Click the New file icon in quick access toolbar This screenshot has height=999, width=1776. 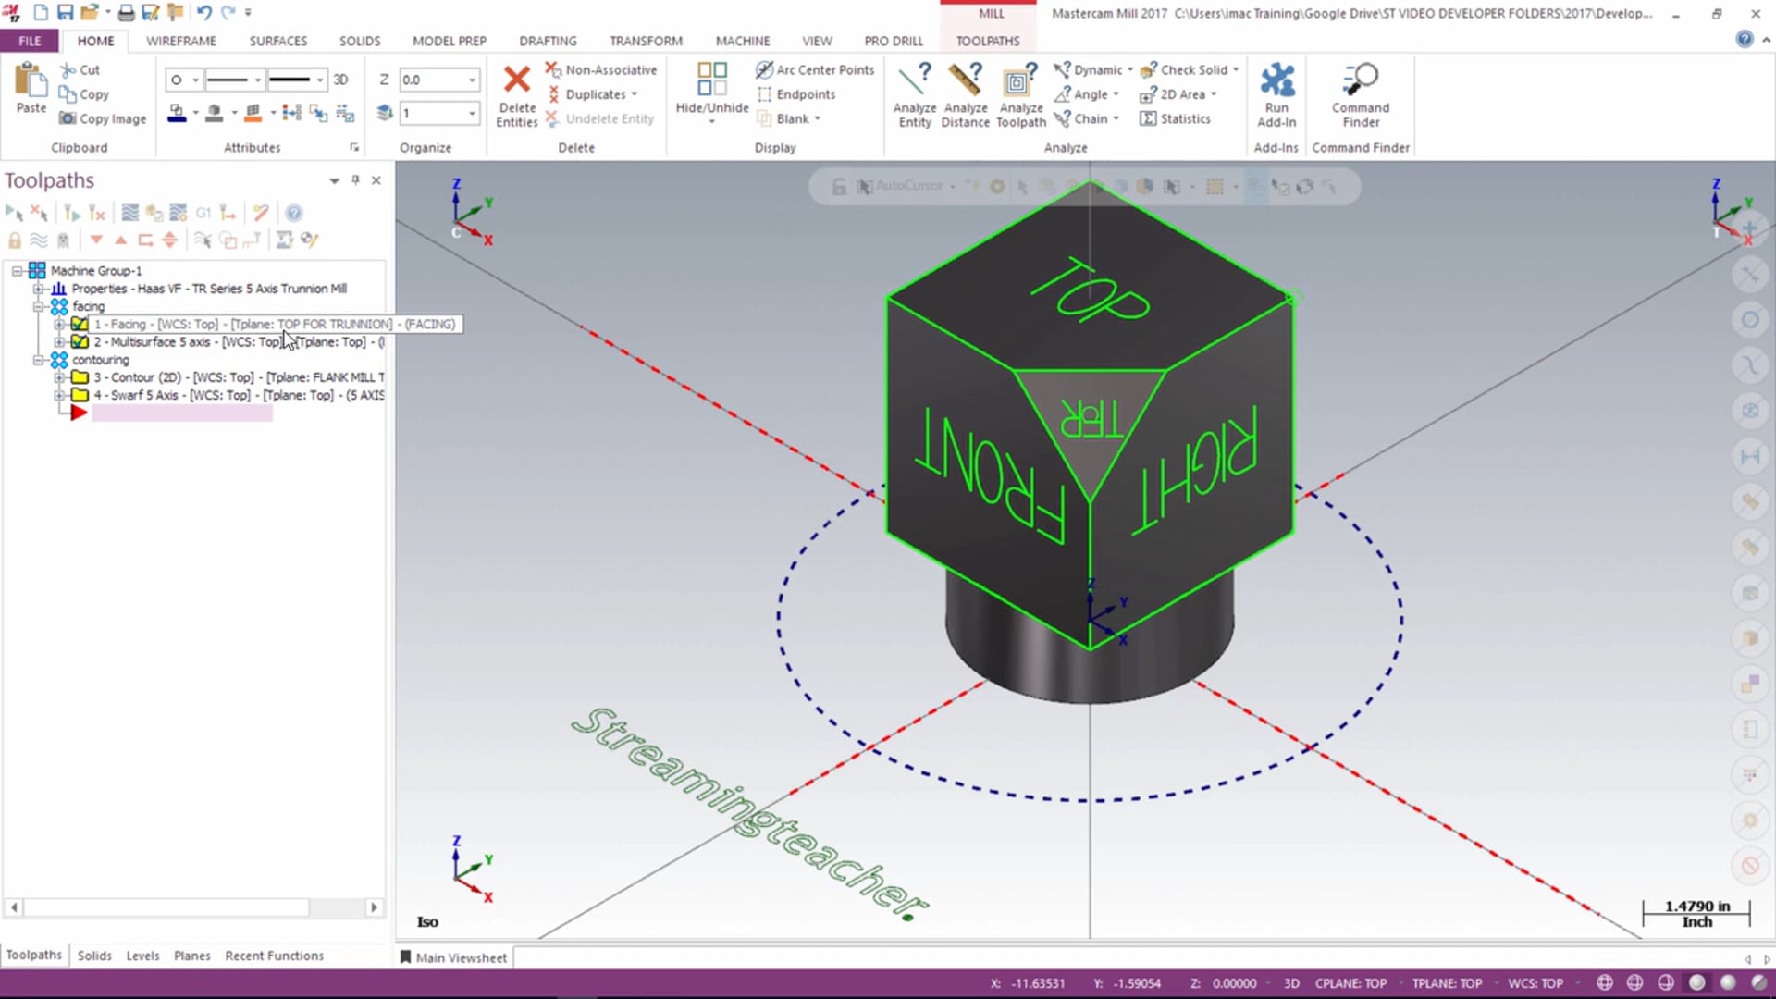(x=41, y=13)
